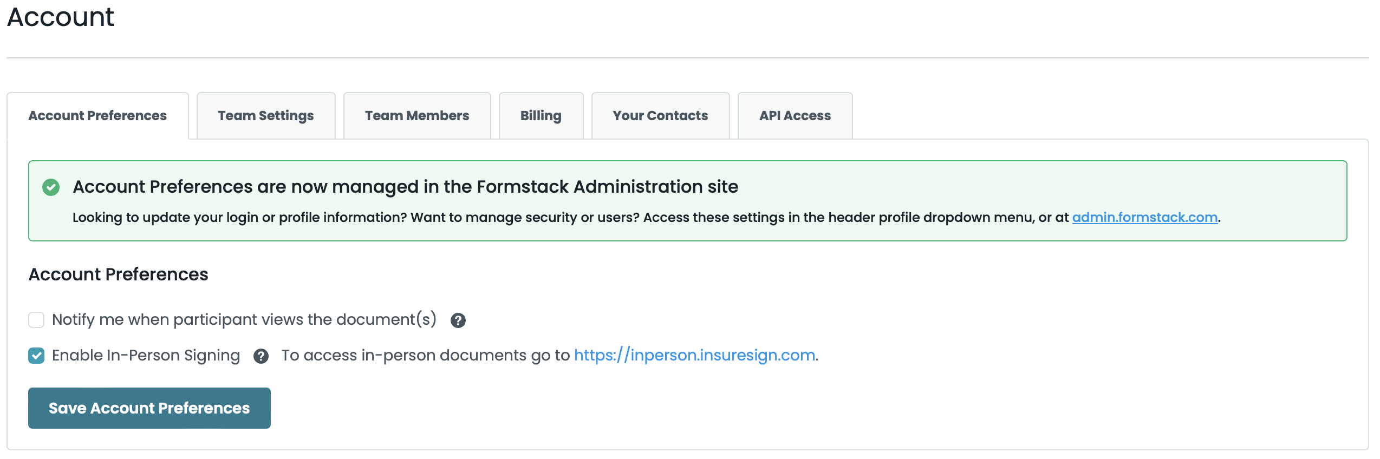View the Your Contacts tab
The image size is (1380, 459).
660,116
